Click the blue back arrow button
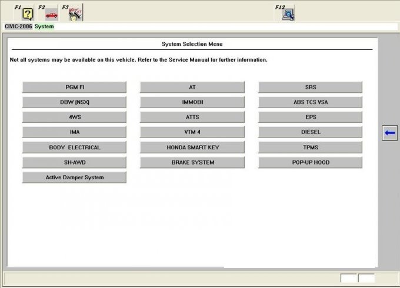This screenshot has height=288, width=400. 390,133
